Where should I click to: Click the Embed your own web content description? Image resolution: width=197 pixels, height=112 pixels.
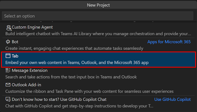click(x=77, y=63)
